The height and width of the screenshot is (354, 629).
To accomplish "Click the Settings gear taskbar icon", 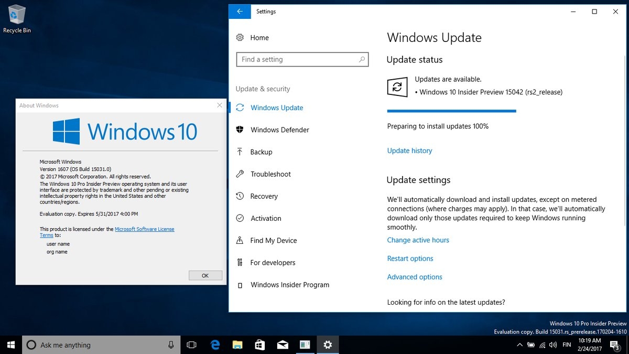I will pos(328,345).
